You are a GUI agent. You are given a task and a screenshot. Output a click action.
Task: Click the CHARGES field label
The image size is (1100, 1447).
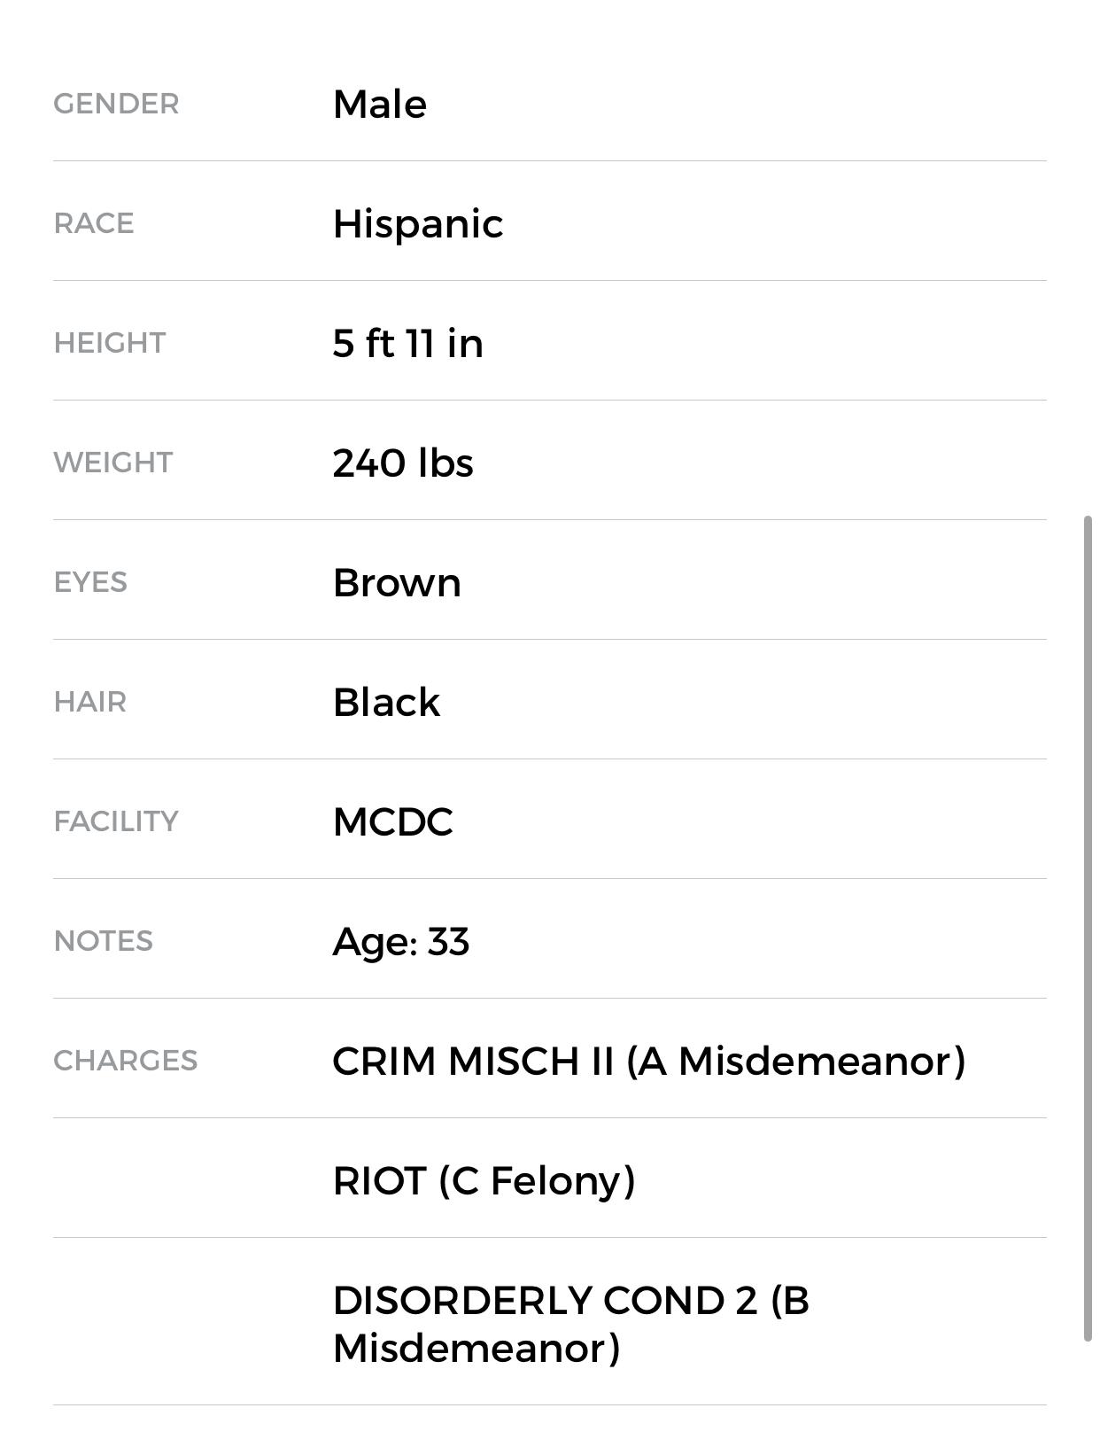click(126, 1061)
